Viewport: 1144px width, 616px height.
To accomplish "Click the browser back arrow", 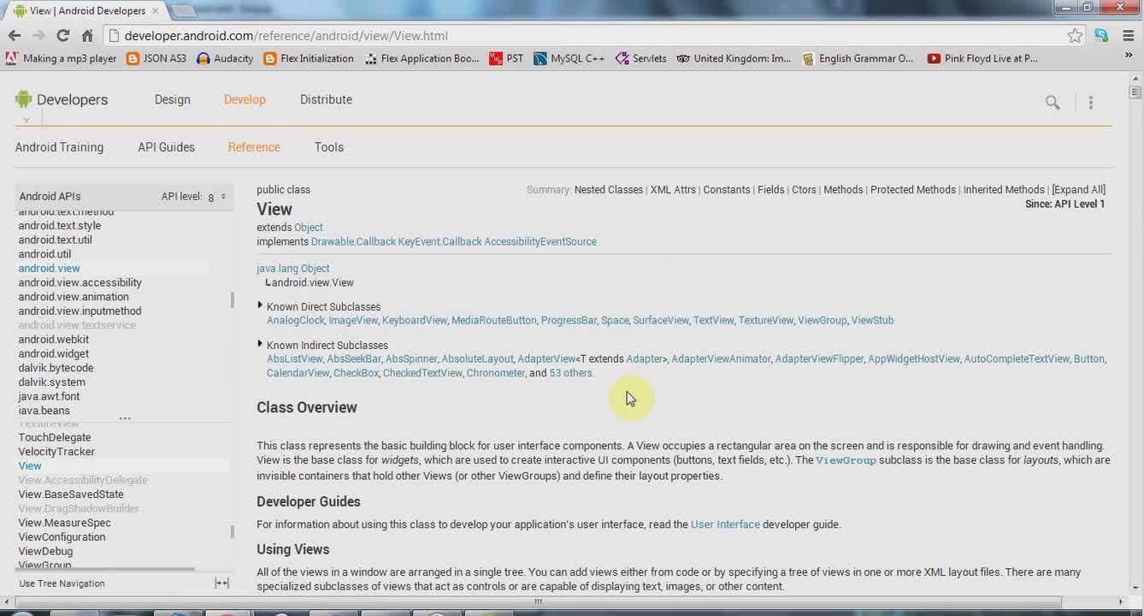I will [14, 35].
